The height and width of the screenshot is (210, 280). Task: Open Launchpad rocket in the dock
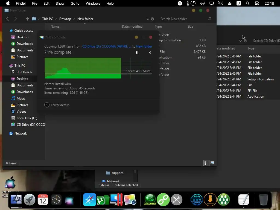tap(30, 199)
